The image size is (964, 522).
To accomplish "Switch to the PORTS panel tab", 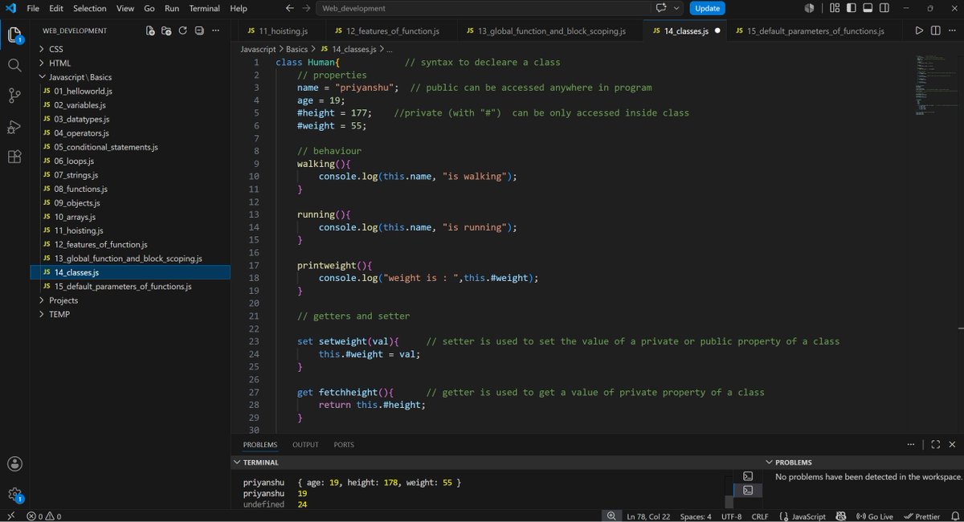I will [344, 444].
